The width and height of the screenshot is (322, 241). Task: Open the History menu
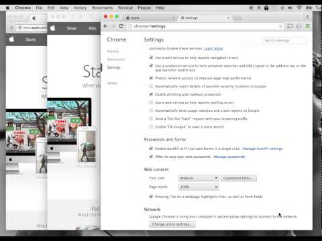coord(80,8)
